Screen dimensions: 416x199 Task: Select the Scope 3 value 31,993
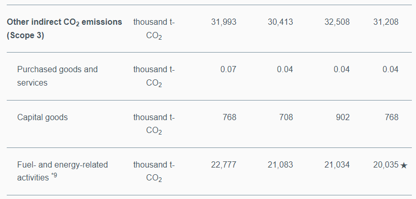click(x=224, y=22)
